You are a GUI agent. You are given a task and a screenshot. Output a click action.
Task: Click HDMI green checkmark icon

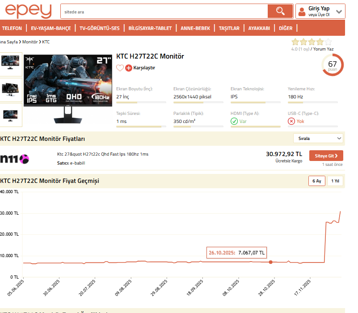[x=234, y=121]
